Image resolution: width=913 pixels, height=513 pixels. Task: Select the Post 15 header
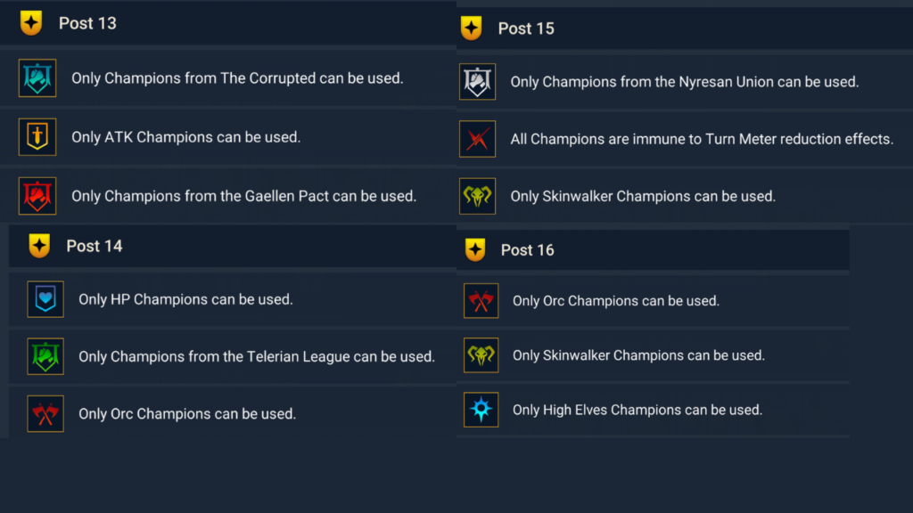(526, 28)
